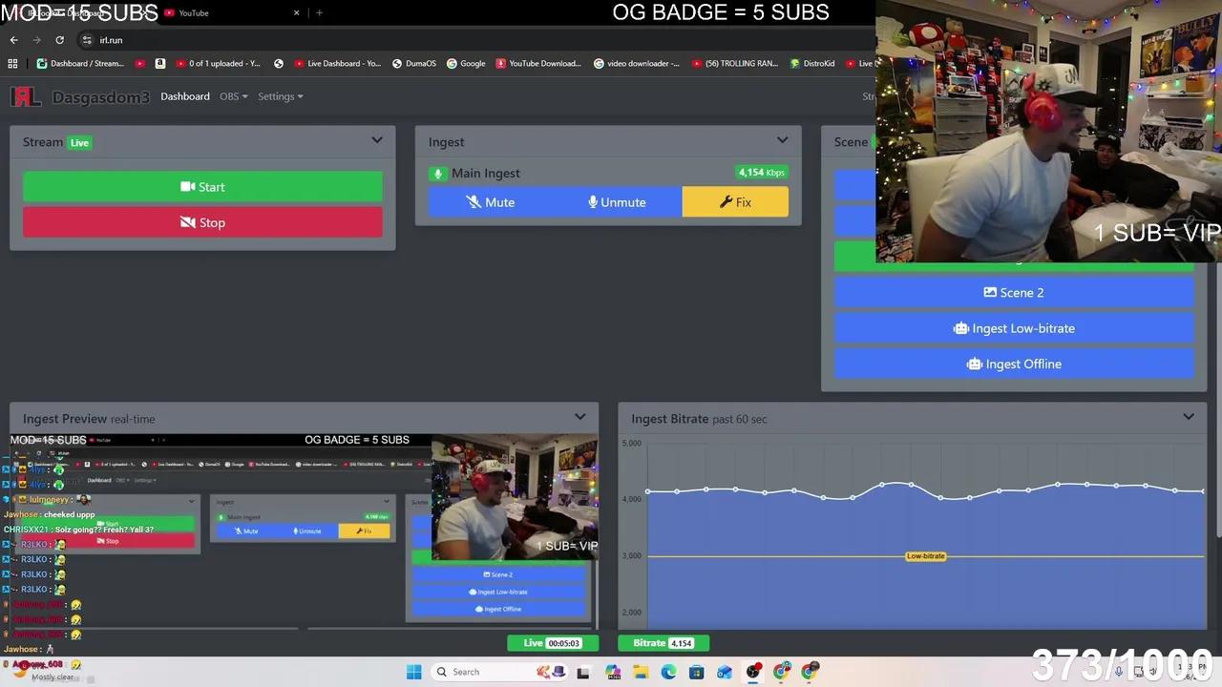The image size is (1222, 687).
Task: Open a new browser tab
Action: coord(319,13)
